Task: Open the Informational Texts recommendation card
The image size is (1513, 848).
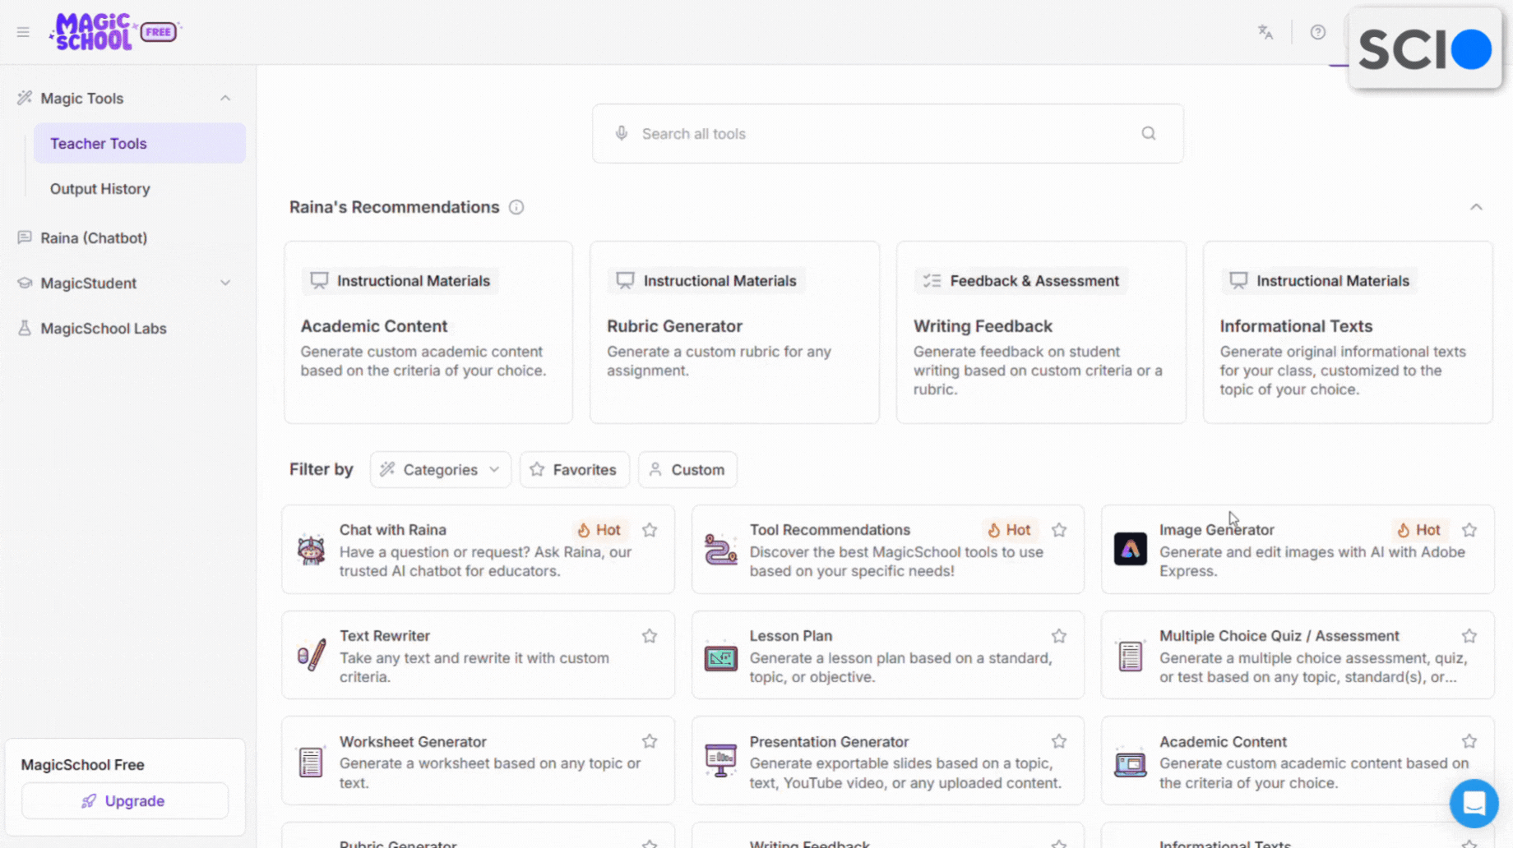Action: (x=1348, y=332)
